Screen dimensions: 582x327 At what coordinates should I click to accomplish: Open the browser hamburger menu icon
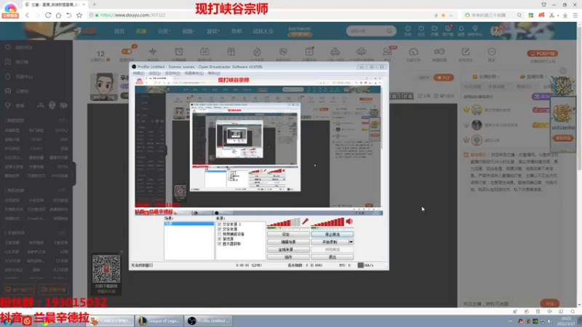(575, 15)
